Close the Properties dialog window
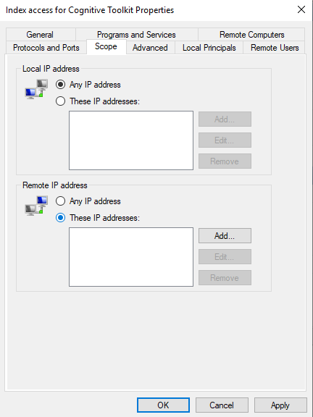Viewport: 313px width, 417px height. 301,10
